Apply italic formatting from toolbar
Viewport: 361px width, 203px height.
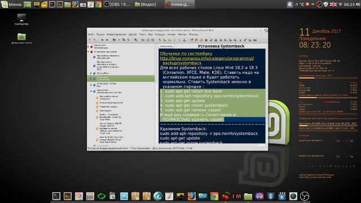[x=211, y=40]
